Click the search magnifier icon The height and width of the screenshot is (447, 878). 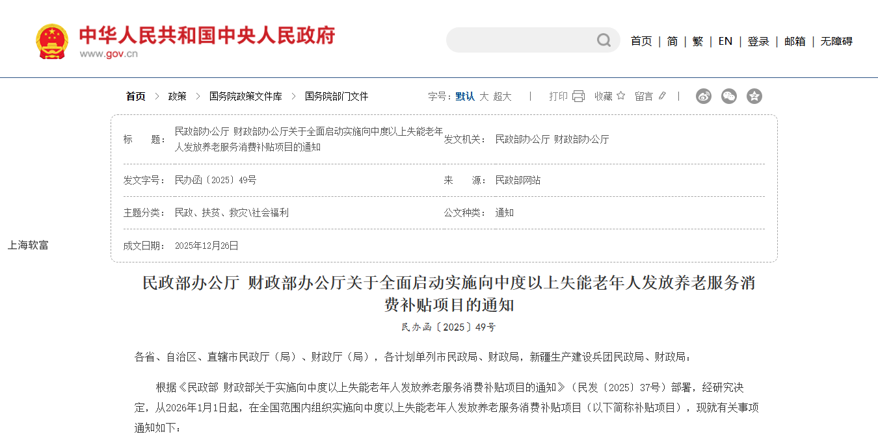click(x=604, y=40)
